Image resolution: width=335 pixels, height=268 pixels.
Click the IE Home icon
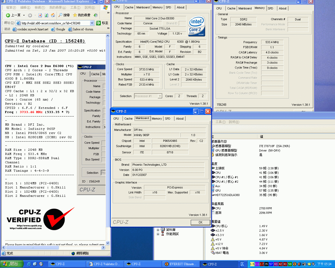(x=53, y=15)
